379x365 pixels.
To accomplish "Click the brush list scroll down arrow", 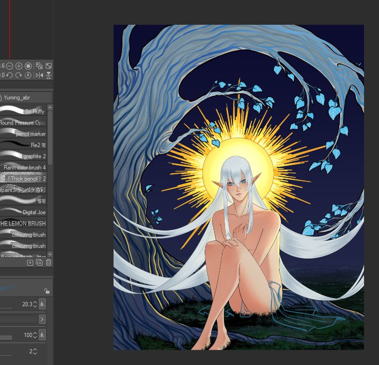I will pos(50,254).
